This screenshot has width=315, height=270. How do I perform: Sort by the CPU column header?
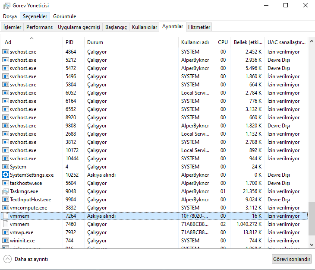click(x=222, y=42)
